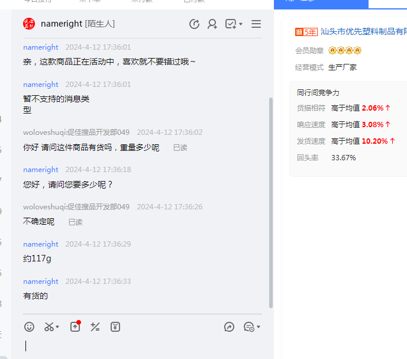Click the scissors screenshot tool
Viewport: 407px width, 359px height.
click(x=49, y=326)
